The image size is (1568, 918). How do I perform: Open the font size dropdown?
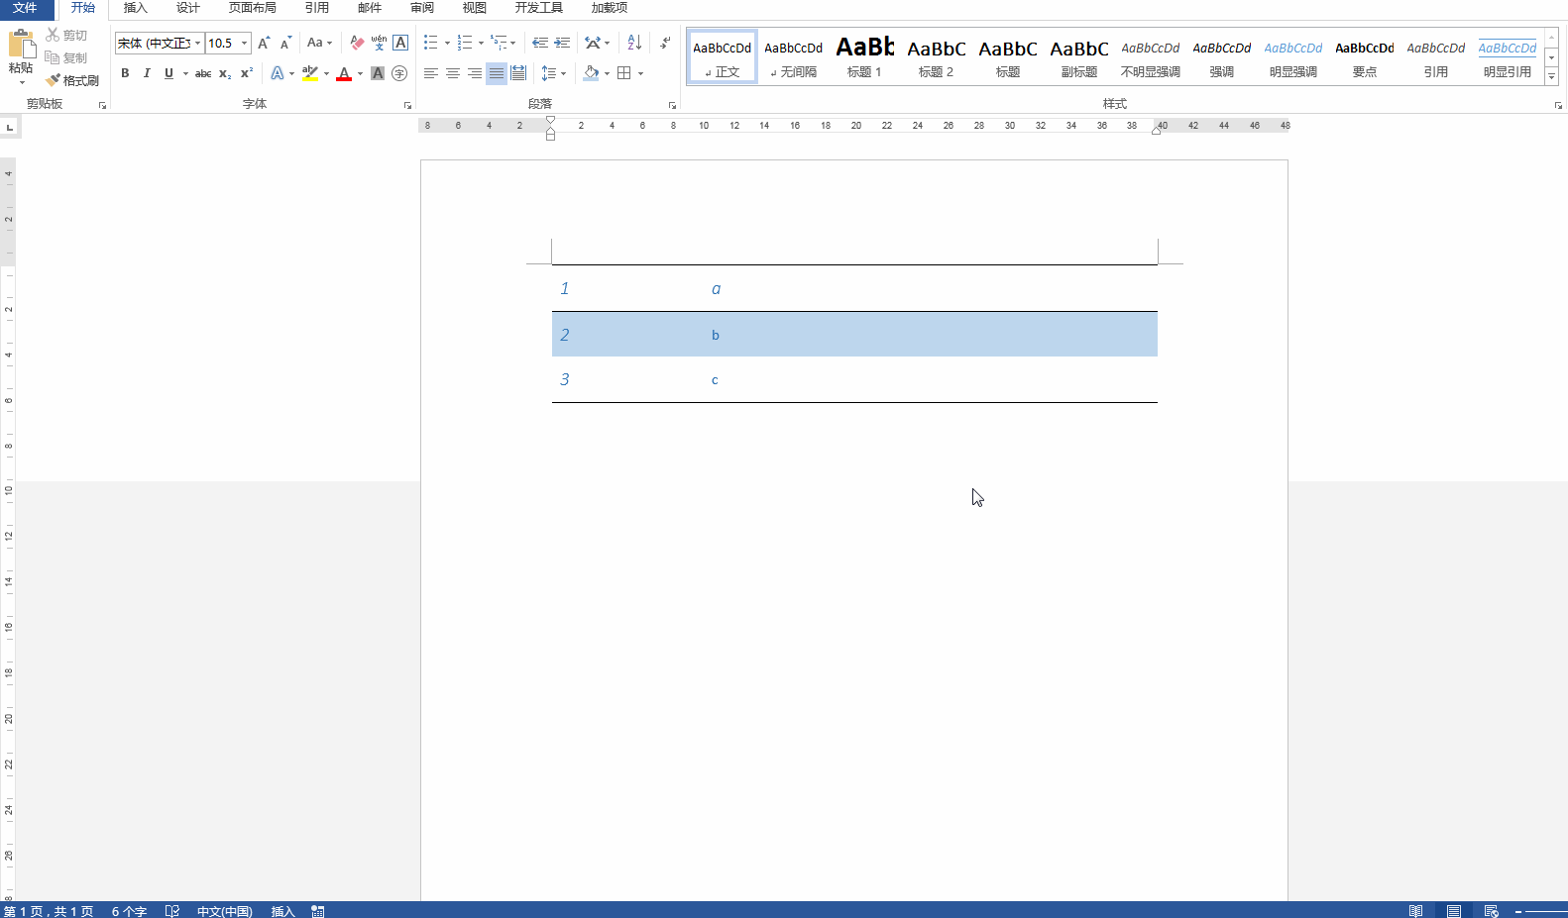click(x=244, y=43)
